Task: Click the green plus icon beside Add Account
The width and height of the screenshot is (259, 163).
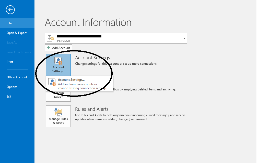Action: point(49,48)
